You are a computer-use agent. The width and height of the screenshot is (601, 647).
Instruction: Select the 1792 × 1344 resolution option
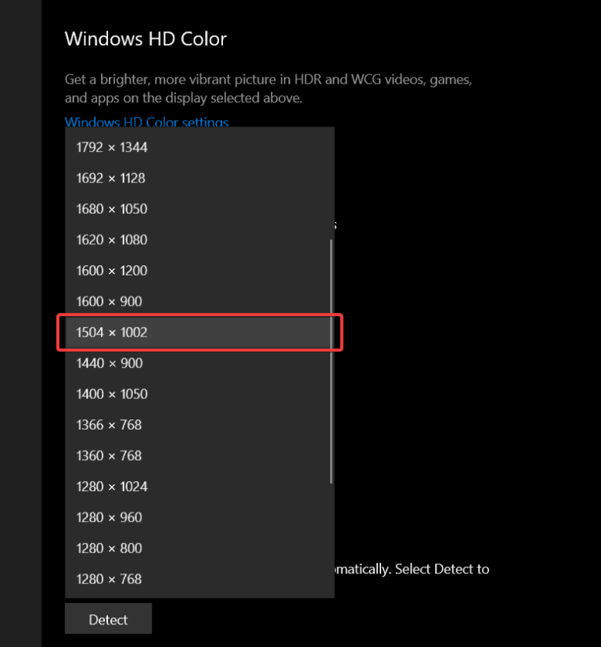[x=112, y=147]
